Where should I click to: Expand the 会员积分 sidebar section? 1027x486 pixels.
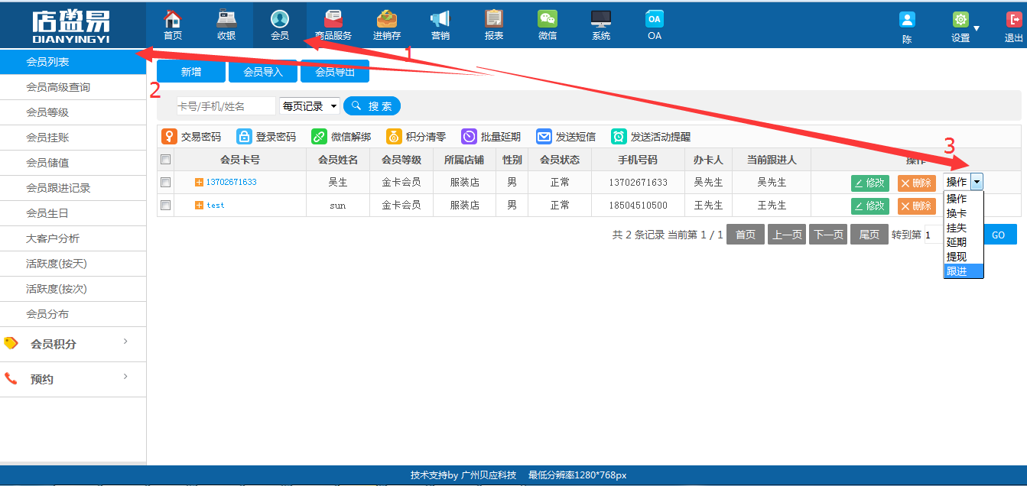pos(73,344)
